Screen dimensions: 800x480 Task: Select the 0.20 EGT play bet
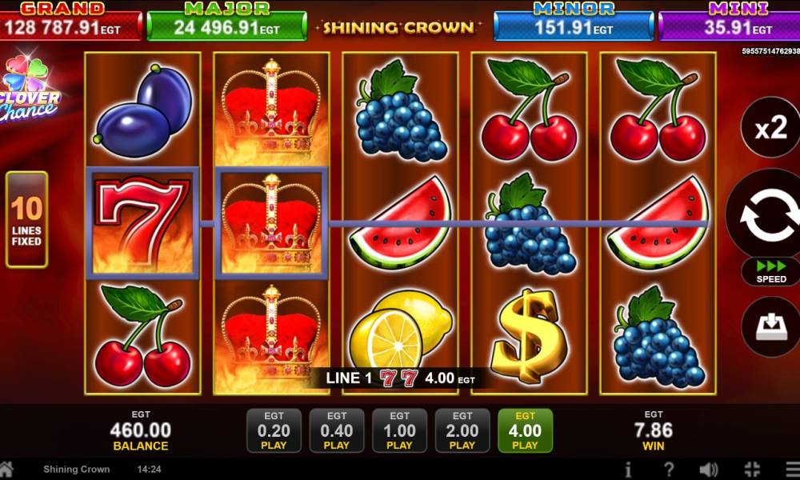pos(274,430)
